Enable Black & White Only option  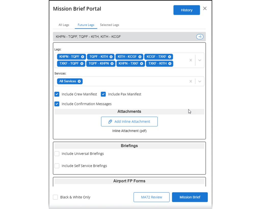tap(55, 197)
